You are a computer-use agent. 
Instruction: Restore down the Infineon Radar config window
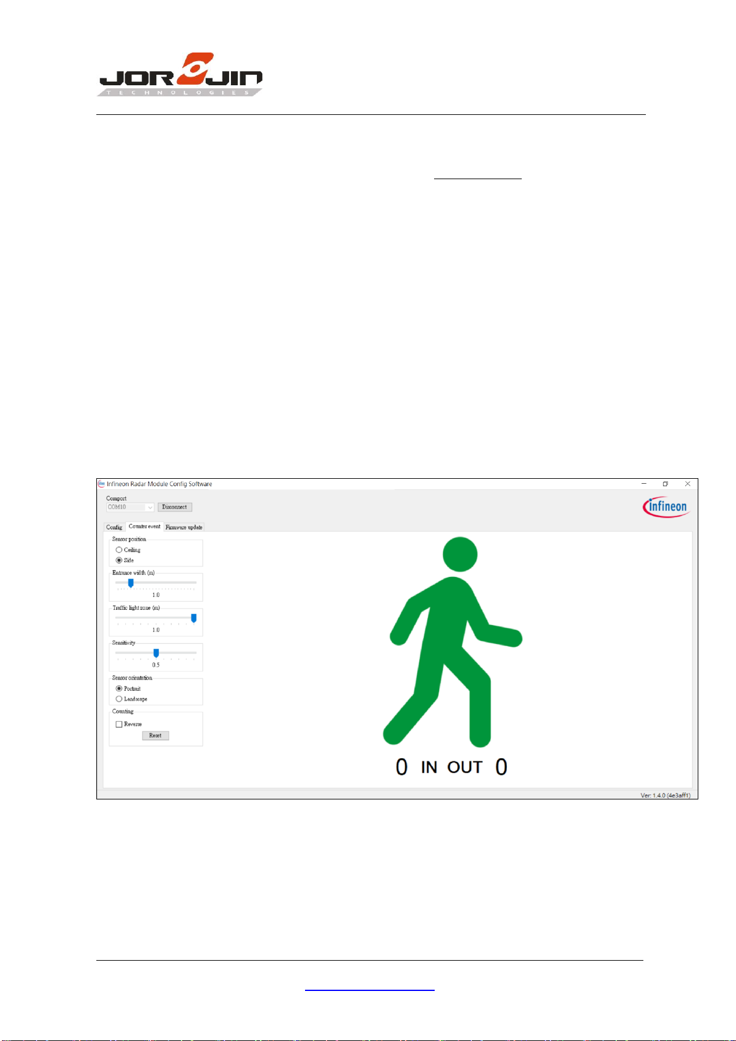click(x=666, y=484)
